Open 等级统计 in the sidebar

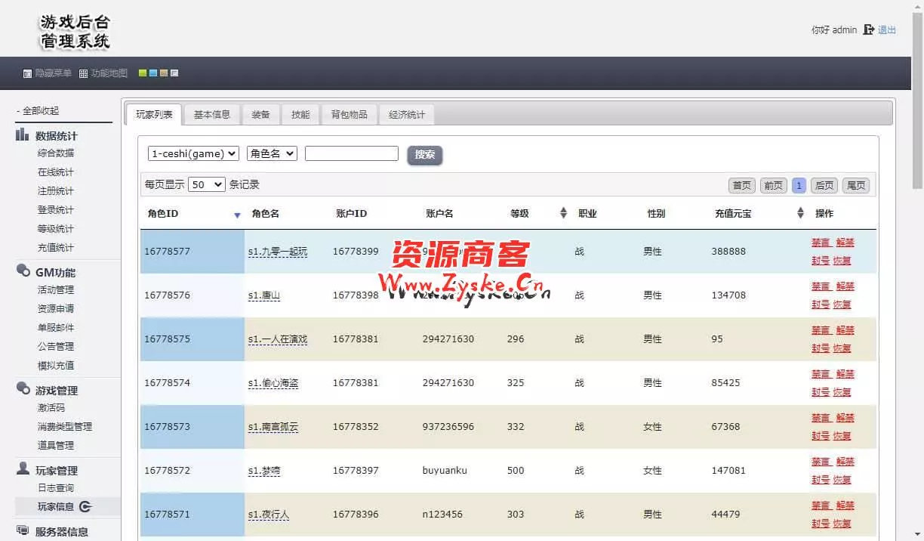click(56, 229)
